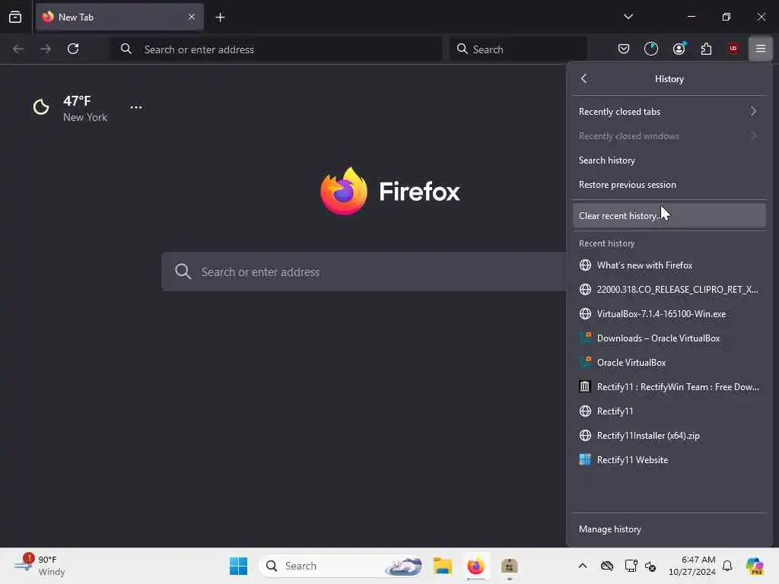The image size is (779, 584).
Task: Open VirtualBox-7.1.4-165100-Win.exe history entry
Action: pyautogui.click(x=669, y=314)
